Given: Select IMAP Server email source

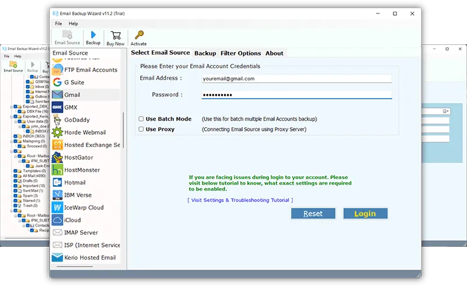Looking at the screenshot, I should pyautogui.click(x=85, y=232).
